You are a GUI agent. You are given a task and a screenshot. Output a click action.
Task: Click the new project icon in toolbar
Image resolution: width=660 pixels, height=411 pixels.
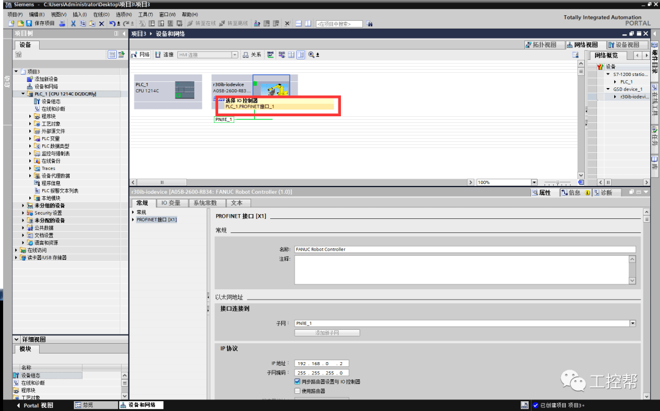click(12, 24)
